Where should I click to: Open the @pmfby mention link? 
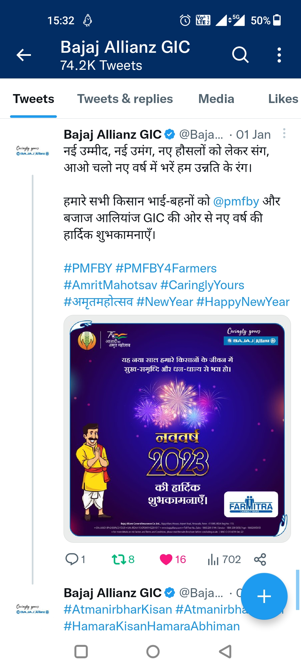tap(236, 201)
